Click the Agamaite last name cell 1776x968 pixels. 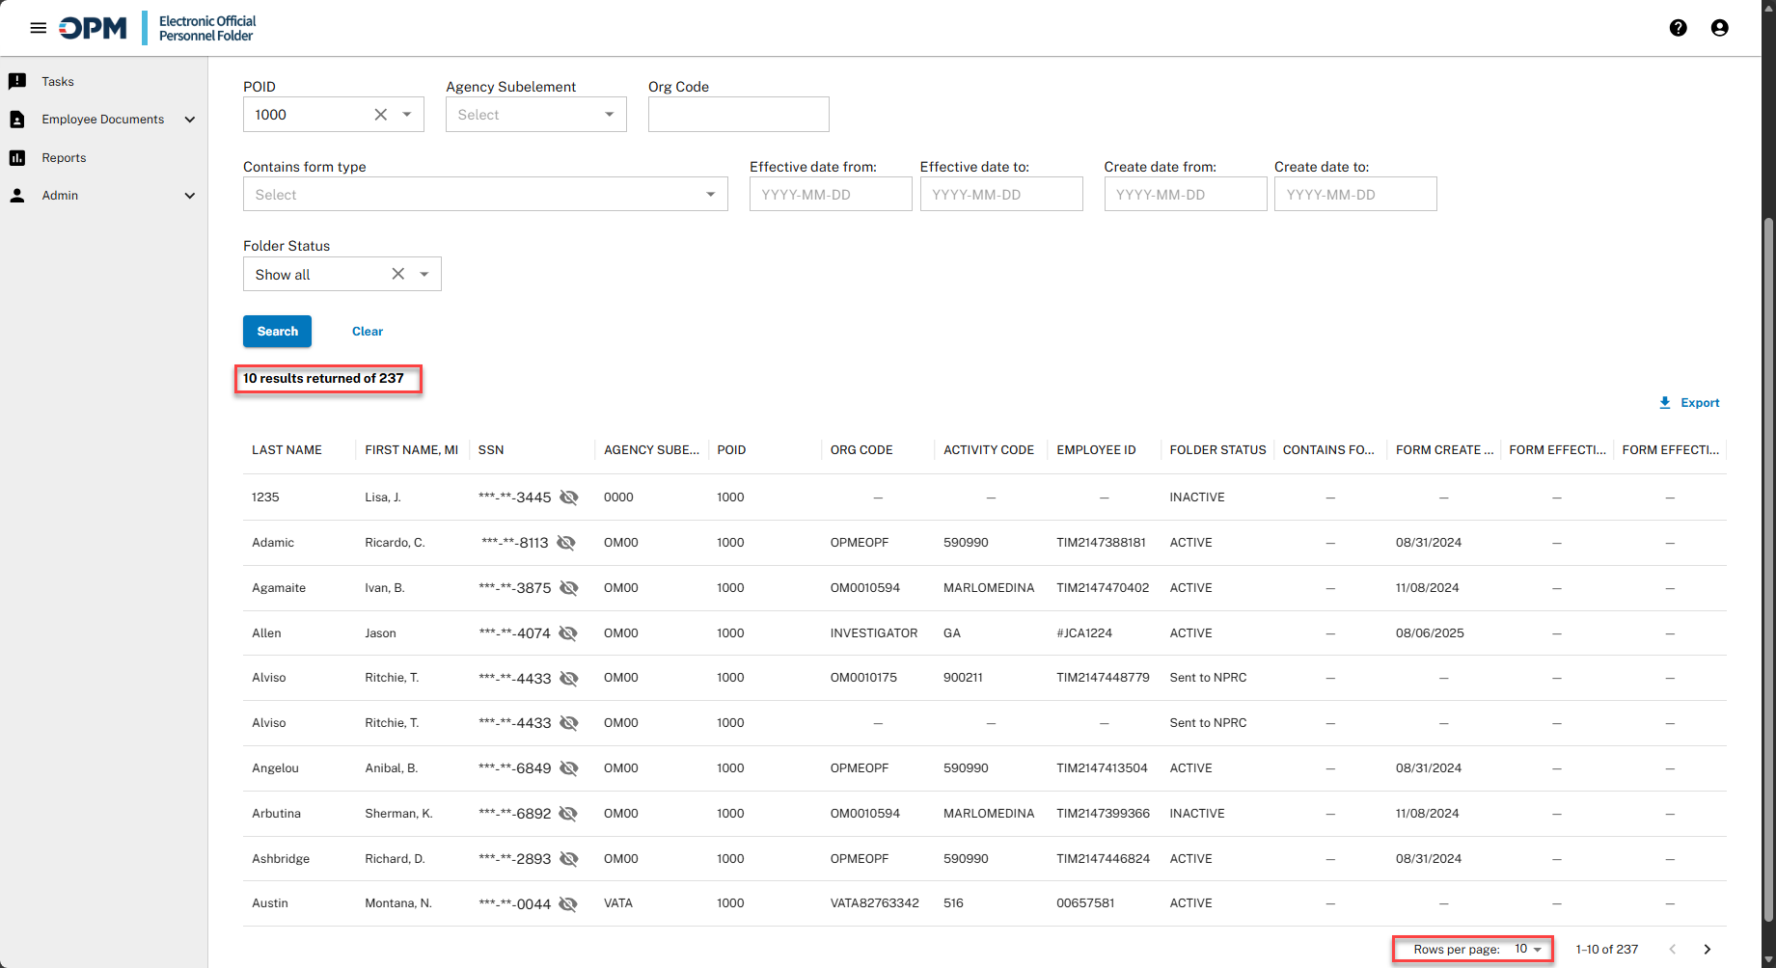coord(279,588)
